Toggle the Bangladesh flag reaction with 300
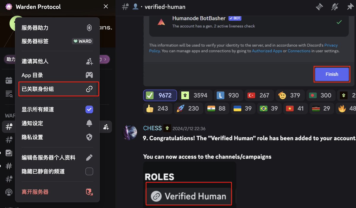Image resolution: width=356 pixels, height=208 pixels. (320, 95)
